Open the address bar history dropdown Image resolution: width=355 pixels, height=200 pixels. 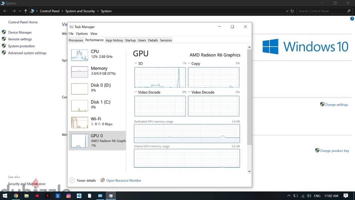pyautogui.click(x=287, y=11)
